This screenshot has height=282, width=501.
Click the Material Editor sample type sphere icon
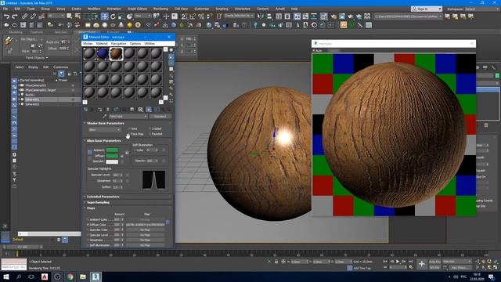click(171, 50)
